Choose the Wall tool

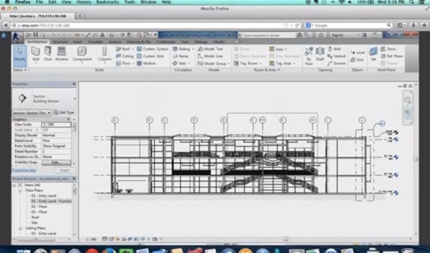pos(35,54)
